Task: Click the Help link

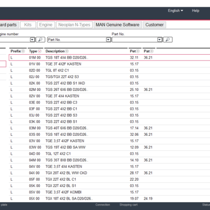Action: [x=195, y=11]
